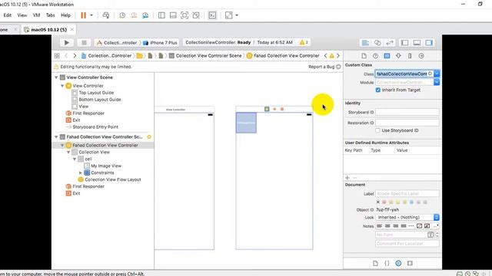Jump to next issue in jump bar
Screen dimensions: 492x276
click(338, 56)
